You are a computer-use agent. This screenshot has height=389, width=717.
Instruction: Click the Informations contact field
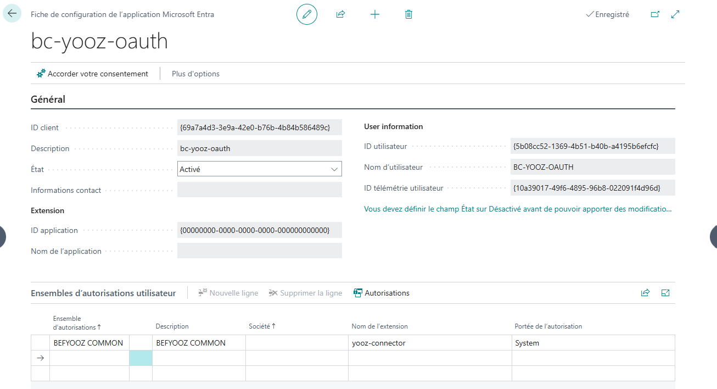[259, 190]
